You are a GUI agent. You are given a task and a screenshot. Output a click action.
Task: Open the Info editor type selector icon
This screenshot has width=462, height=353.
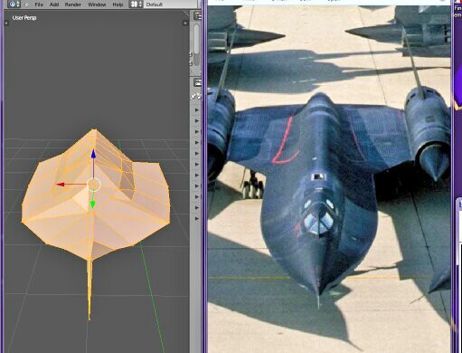(x=14, y=5)
